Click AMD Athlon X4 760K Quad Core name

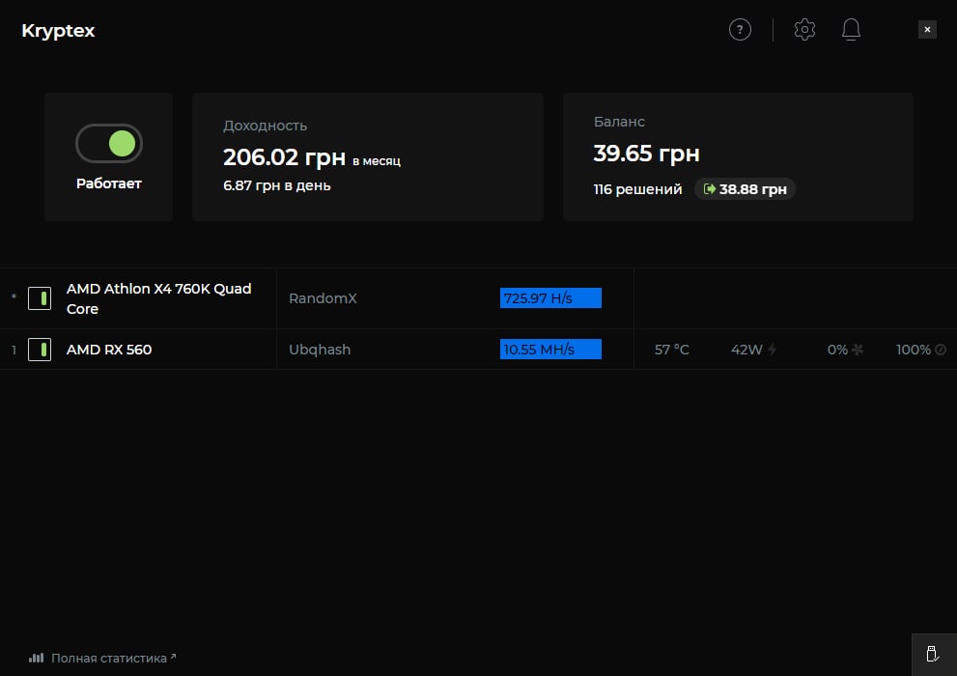click(x=158, y=298)
